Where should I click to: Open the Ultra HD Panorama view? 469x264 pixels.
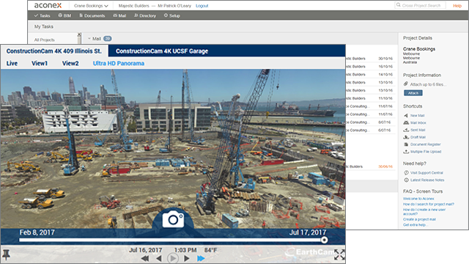coord(119,64)
